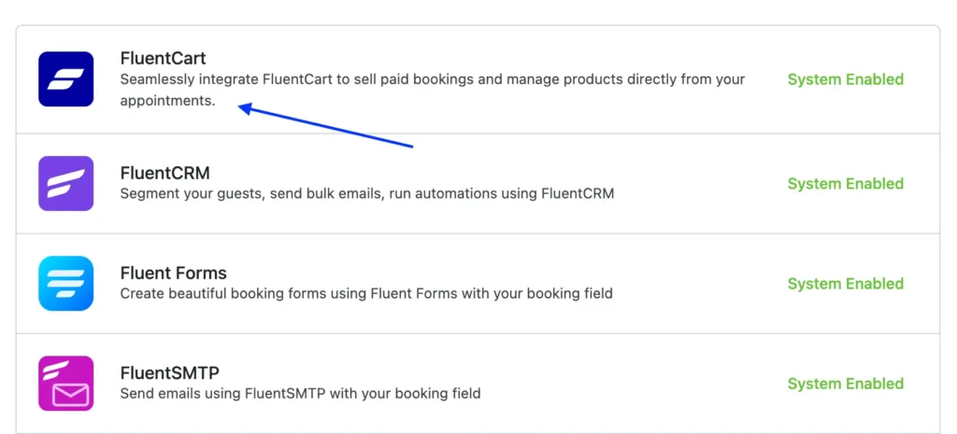The width and height of the screenshot is (957, 434).
Task: Click the word 'appointments.' under FluentCart
Action: click(167, 101)
